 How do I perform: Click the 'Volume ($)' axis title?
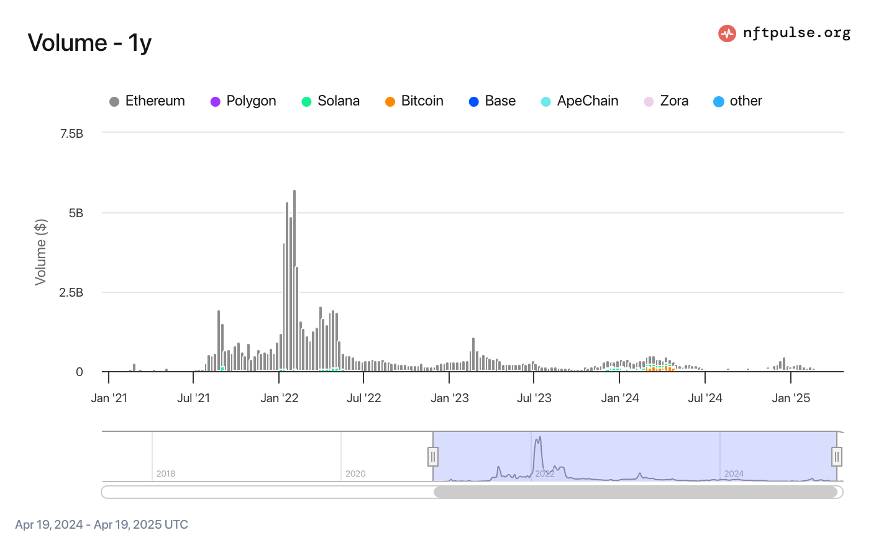tap(41, 252)
